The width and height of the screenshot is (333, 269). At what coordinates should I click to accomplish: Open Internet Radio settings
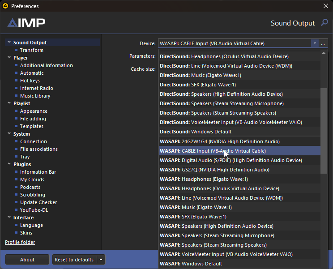[x=37, y=88]
